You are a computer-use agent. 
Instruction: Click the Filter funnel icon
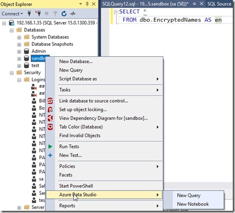coord(55,14)
